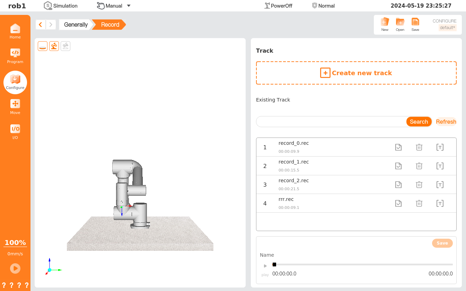The width and height of the screenshot is (466, 291).
Task: Open the Program section
Action: pyautogui.click(x=15, y=56)
